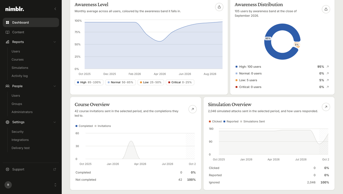Open Low users list arrow
The height and width of the screenshot is (194, 343).
pyautogui.click(x=327, y=80)
